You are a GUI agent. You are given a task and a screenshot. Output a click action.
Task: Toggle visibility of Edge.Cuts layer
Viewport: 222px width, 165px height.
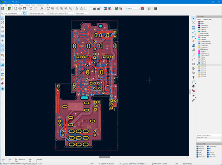click(x=201, y=49)
